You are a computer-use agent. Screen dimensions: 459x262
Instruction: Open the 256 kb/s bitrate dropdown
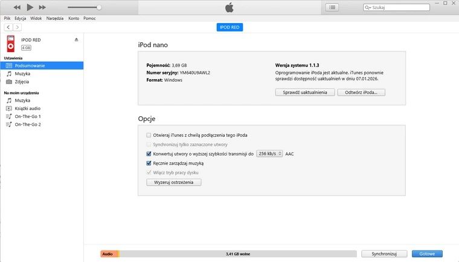269,154
